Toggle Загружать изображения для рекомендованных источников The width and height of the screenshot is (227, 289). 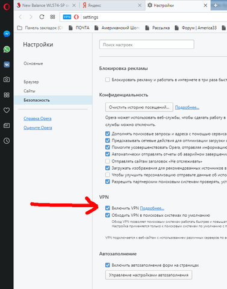tap(108, 168)
